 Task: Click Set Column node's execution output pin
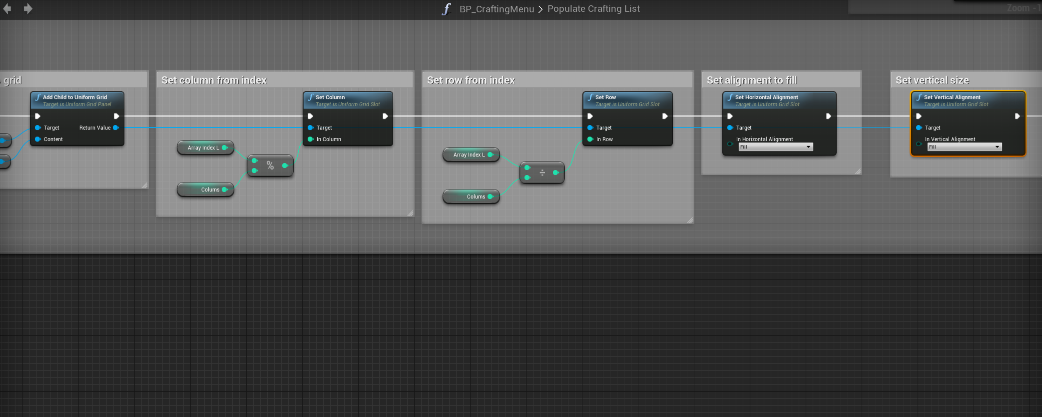point(385,116)
